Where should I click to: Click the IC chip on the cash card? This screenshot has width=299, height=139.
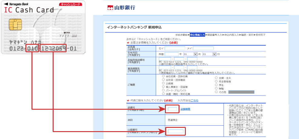point(14,24)
